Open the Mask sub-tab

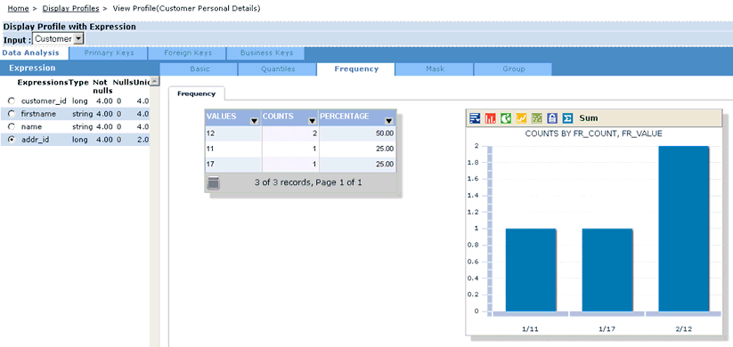[435, 69]
